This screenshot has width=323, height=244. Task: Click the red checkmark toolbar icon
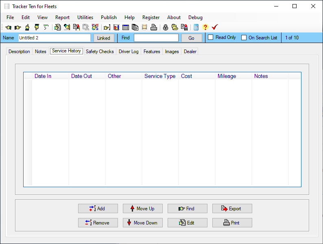(215, 27)
